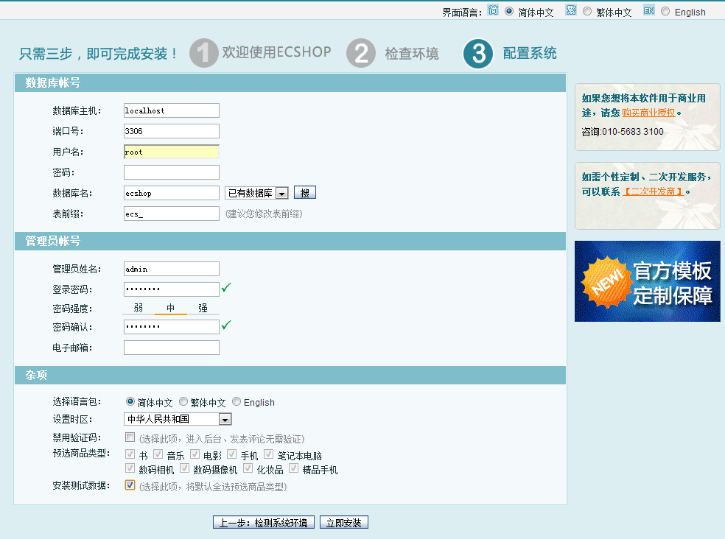The image size is (725, 539).
Task: Toggle the 精品手机 checkbox
Action: [x=293, y=468]
